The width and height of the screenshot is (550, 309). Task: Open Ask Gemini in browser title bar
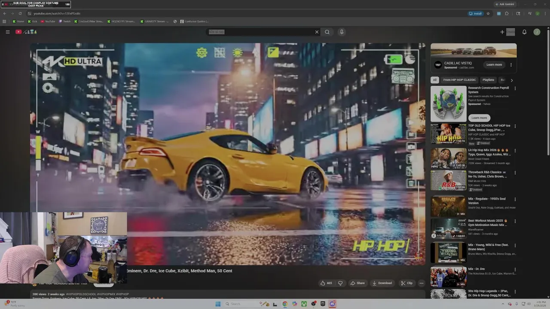point(504,4)
